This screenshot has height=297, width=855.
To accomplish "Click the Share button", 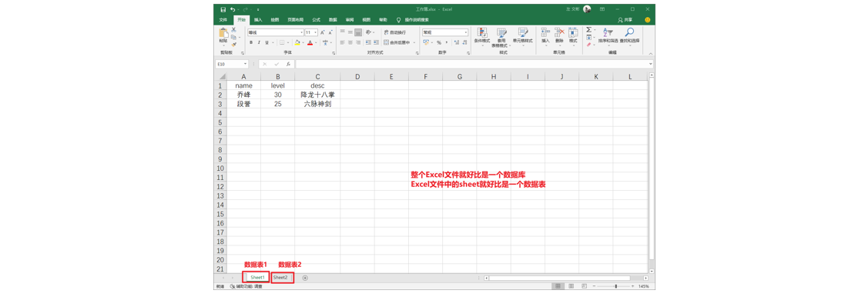I will click(625, 19).
